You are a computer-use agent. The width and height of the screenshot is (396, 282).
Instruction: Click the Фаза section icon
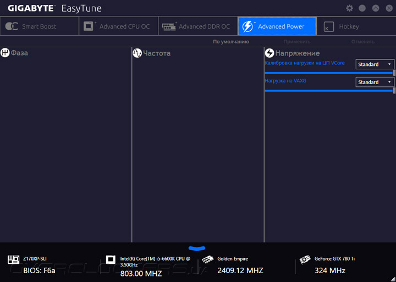tap(5, 53)
